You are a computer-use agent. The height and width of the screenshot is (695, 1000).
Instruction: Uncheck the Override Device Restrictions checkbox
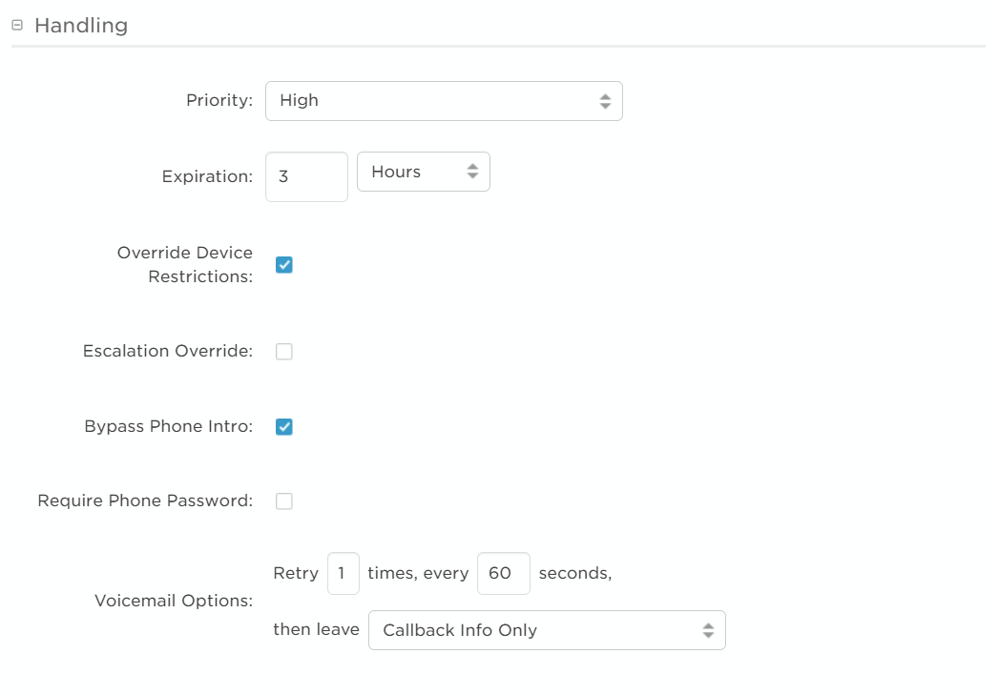tap(284, 265)
